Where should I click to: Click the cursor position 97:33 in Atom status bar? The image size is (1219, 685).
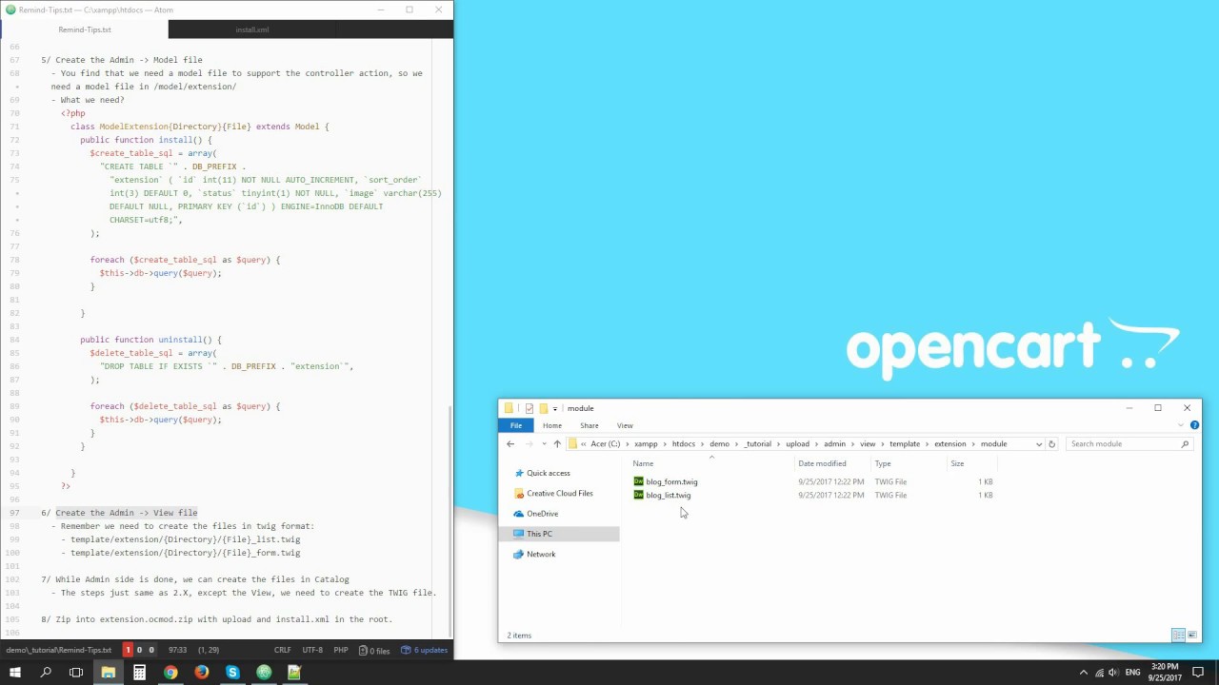tap(176, 650)
